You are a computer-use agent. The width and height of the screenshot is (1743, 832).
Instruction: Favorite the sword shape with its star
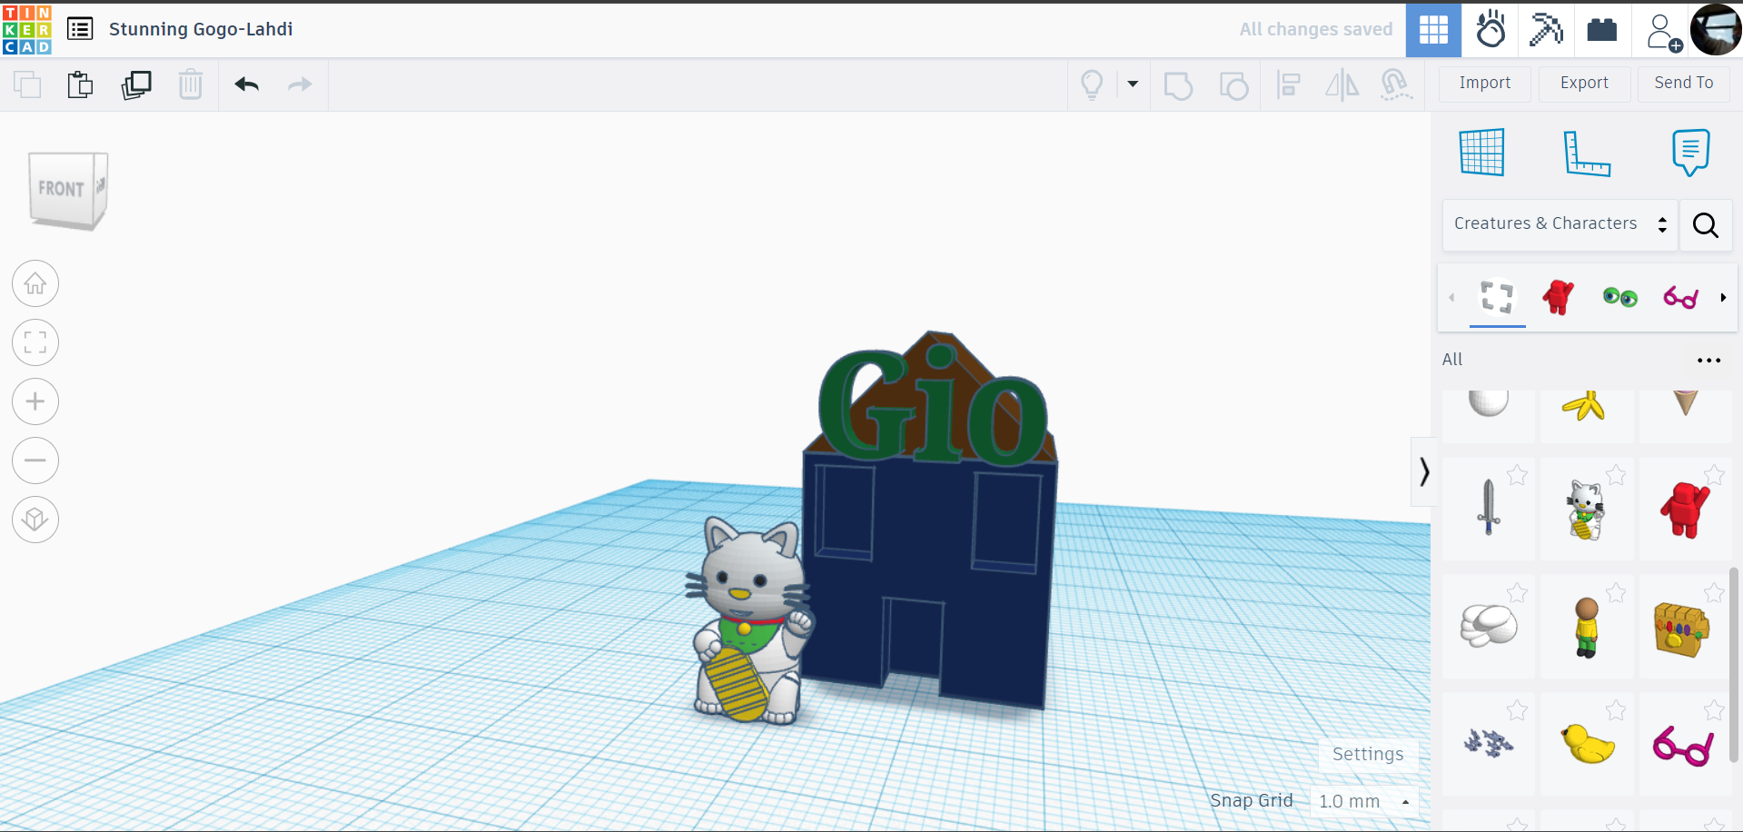click(1517, 474)
